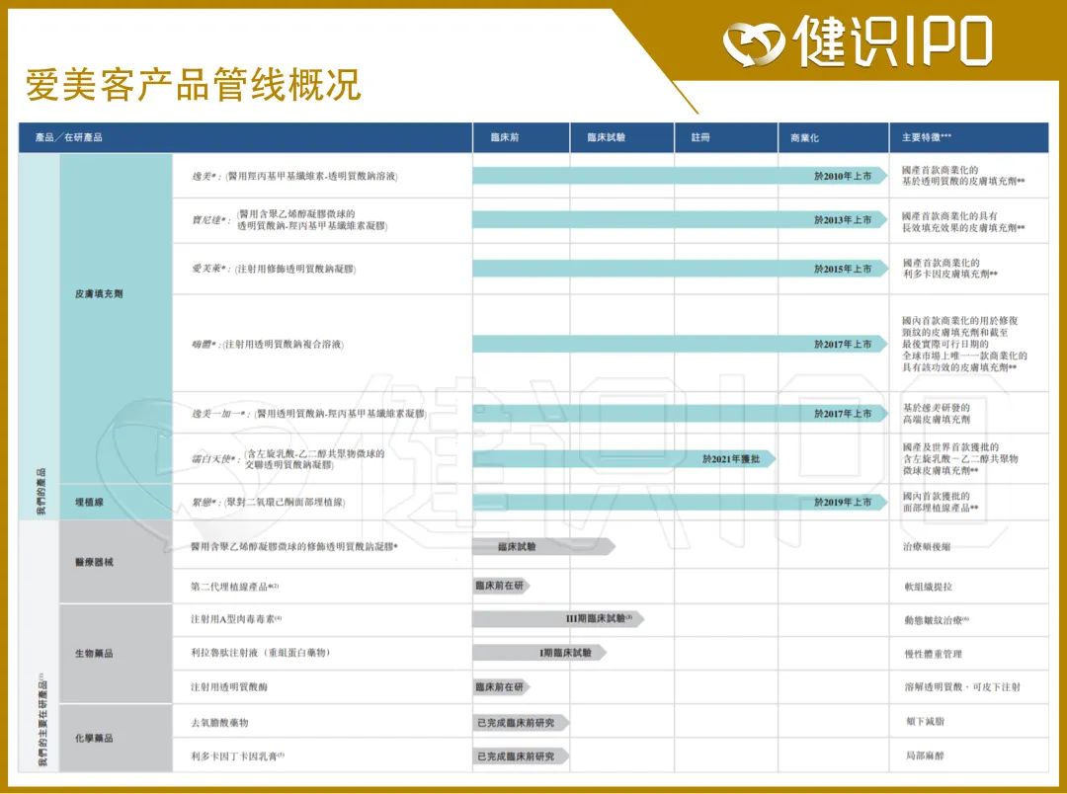Click the vertical 我們的主要在研產品 label
1067x794 pixels.
[x=41, y=720]
